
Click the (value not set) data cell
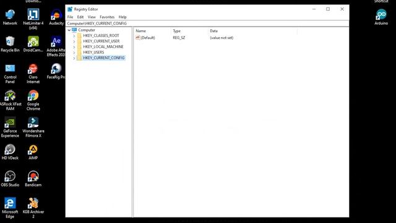coord(222,38)
